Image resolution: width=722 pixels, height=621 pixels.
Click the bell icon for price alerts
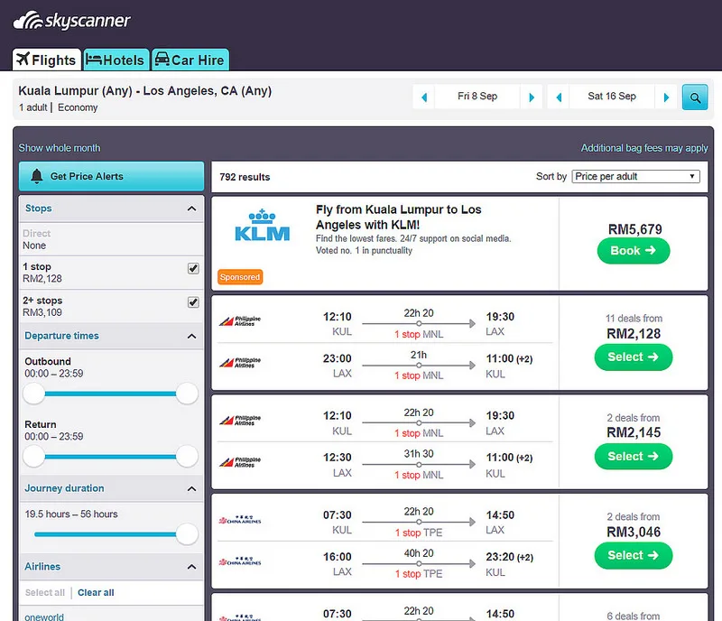pos(37,176)
